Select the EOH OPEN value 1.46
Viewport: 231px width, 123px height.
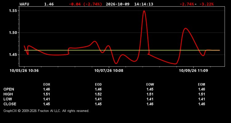(x=47, y=89)
